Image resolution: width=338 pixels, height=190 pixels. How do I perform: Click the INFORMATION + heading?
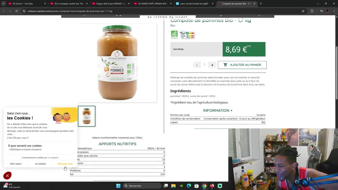coord(218,111)
